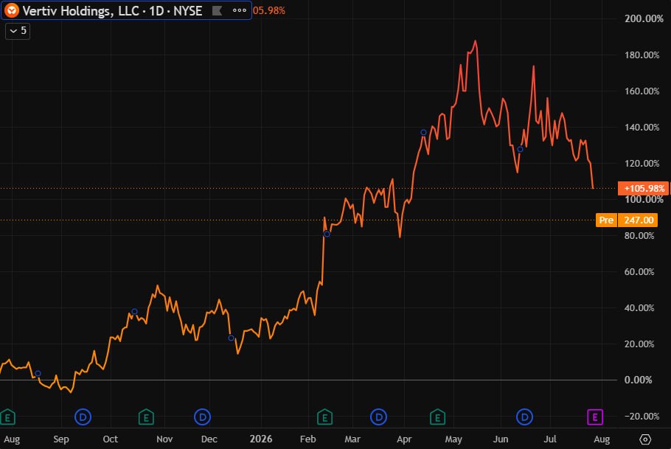Click the February earnings E marker
Image resolution: width=671 pixels, height=449 pixels.
[324, 417]
